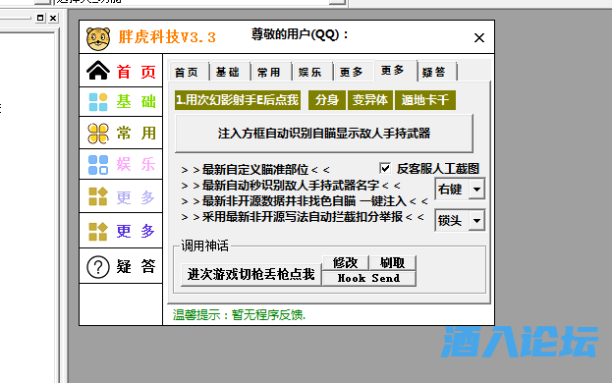
Task: Click the house icon beside 首页
Action: (98, 71)
